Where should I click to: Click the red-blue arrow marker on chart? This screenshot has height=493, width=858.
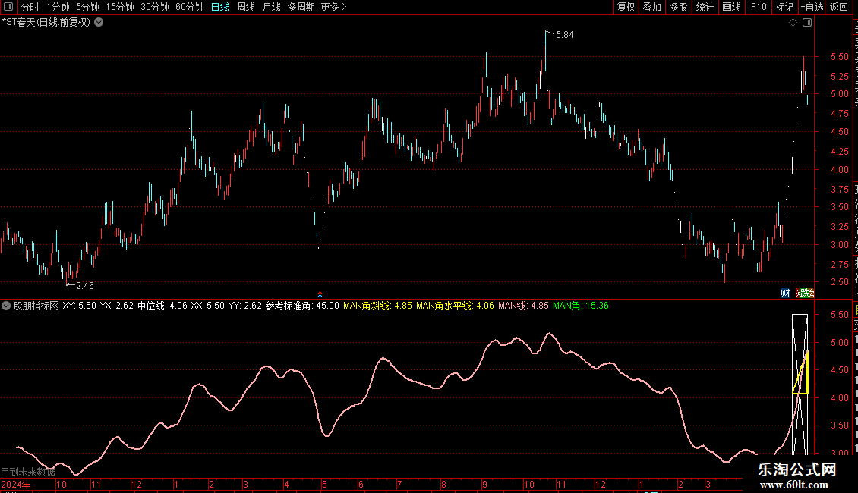tap(320, 294)
